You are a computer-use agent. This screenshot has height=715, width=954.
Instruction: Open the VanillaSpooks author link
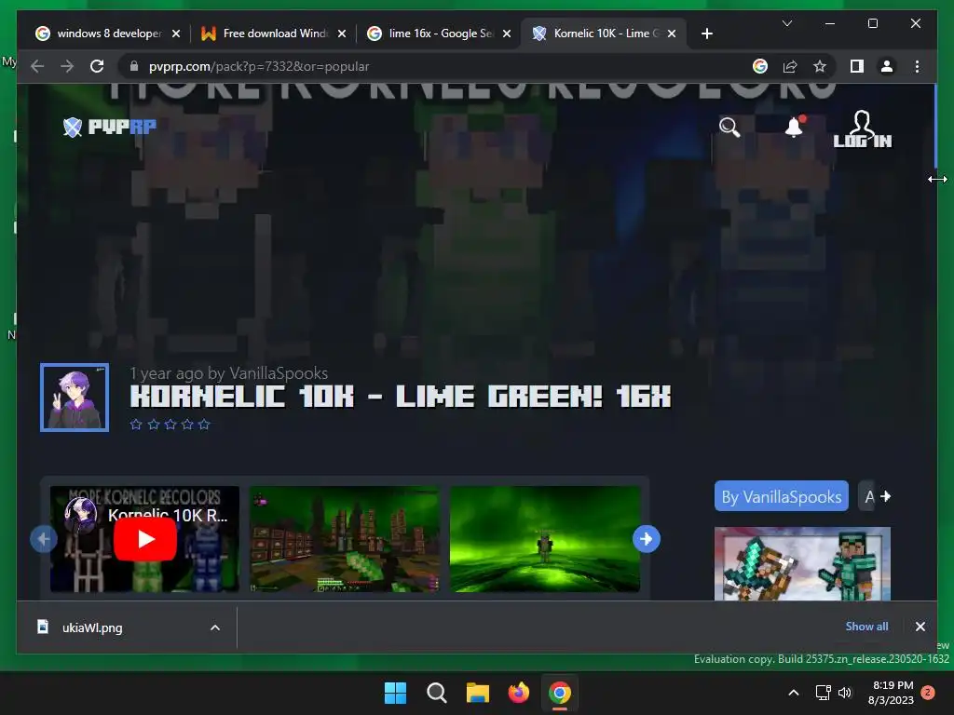point(279,372)
